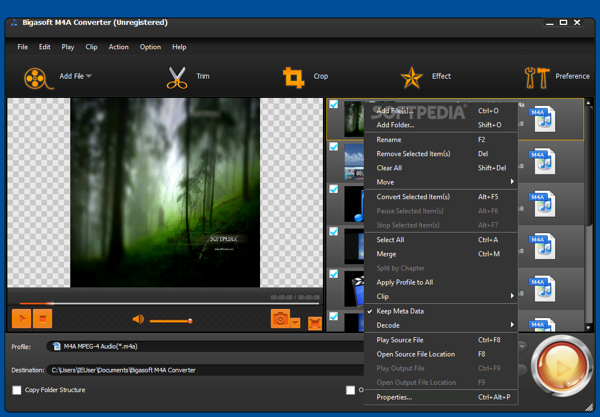Choose Remove Selected Item(s)
Screen dimensions: 600x417
pyautogui.click(x=441, y=154)
